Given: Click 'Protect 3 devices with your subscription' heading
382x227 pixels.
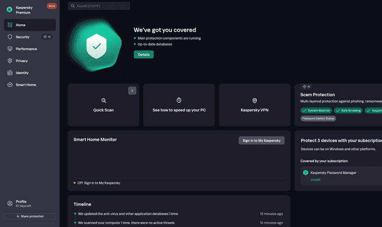Looking at the screenshot, I should click(341, 140).
